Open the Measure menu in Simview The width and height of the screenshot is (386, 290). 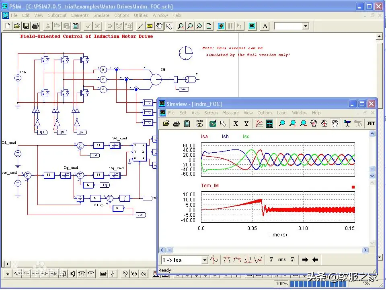230,113
